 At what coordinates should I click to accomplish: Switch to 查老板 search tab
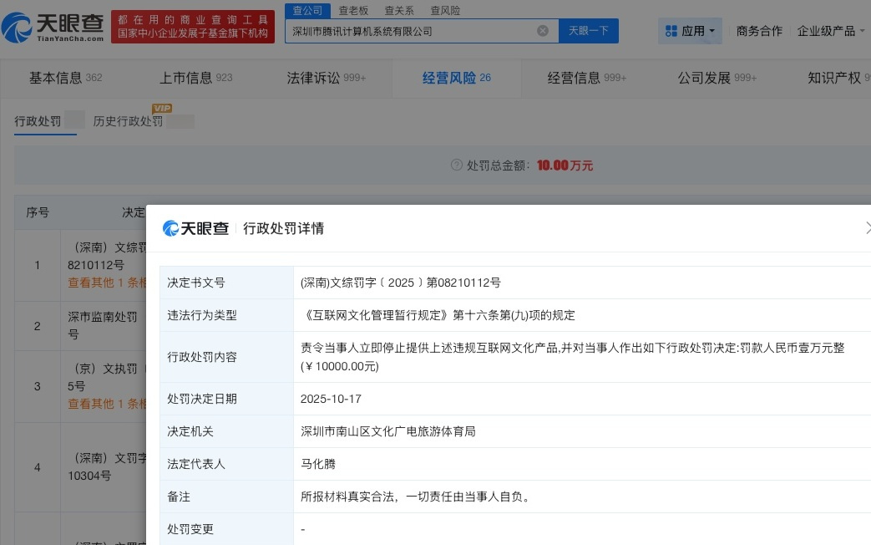coord(354,11)
